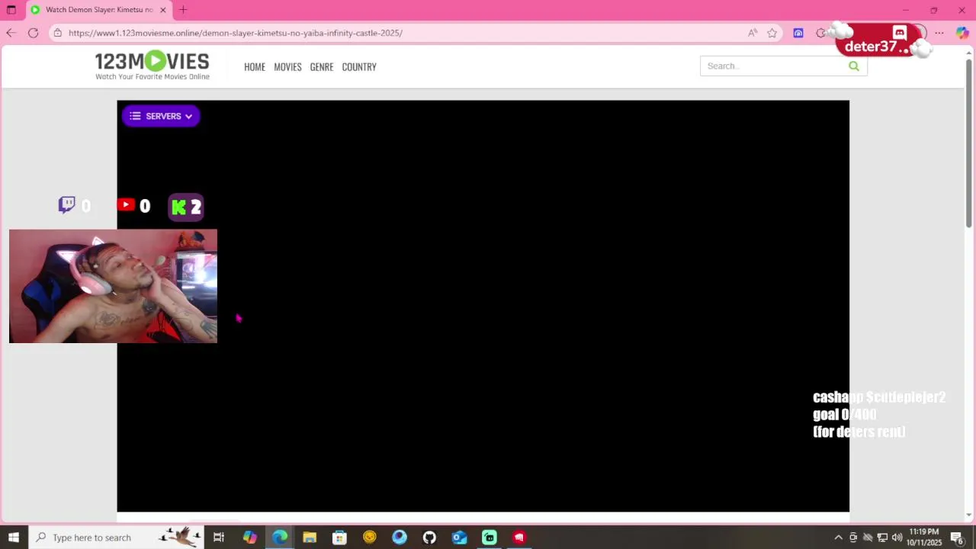Open the Genre menu
The width and height of the screenshot is (976, 549).
[322, 66]
